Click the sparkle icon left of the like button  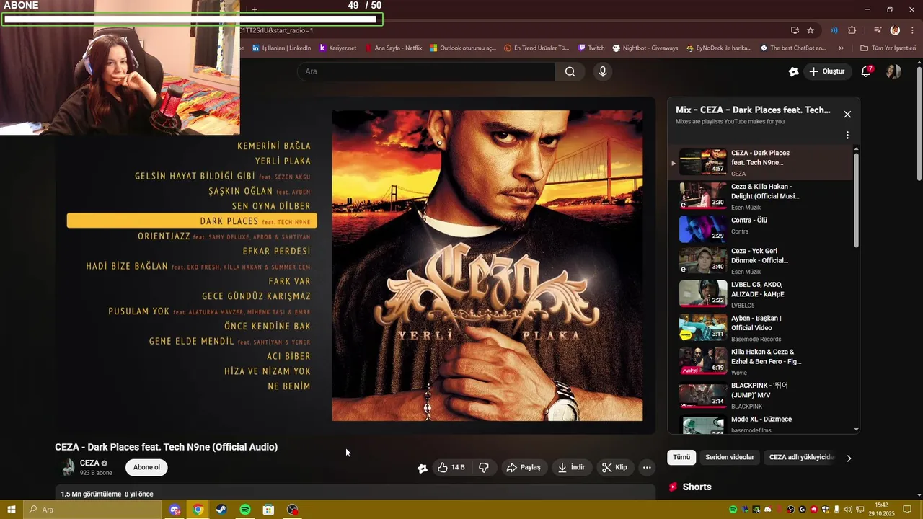click(x=422, y=468)
